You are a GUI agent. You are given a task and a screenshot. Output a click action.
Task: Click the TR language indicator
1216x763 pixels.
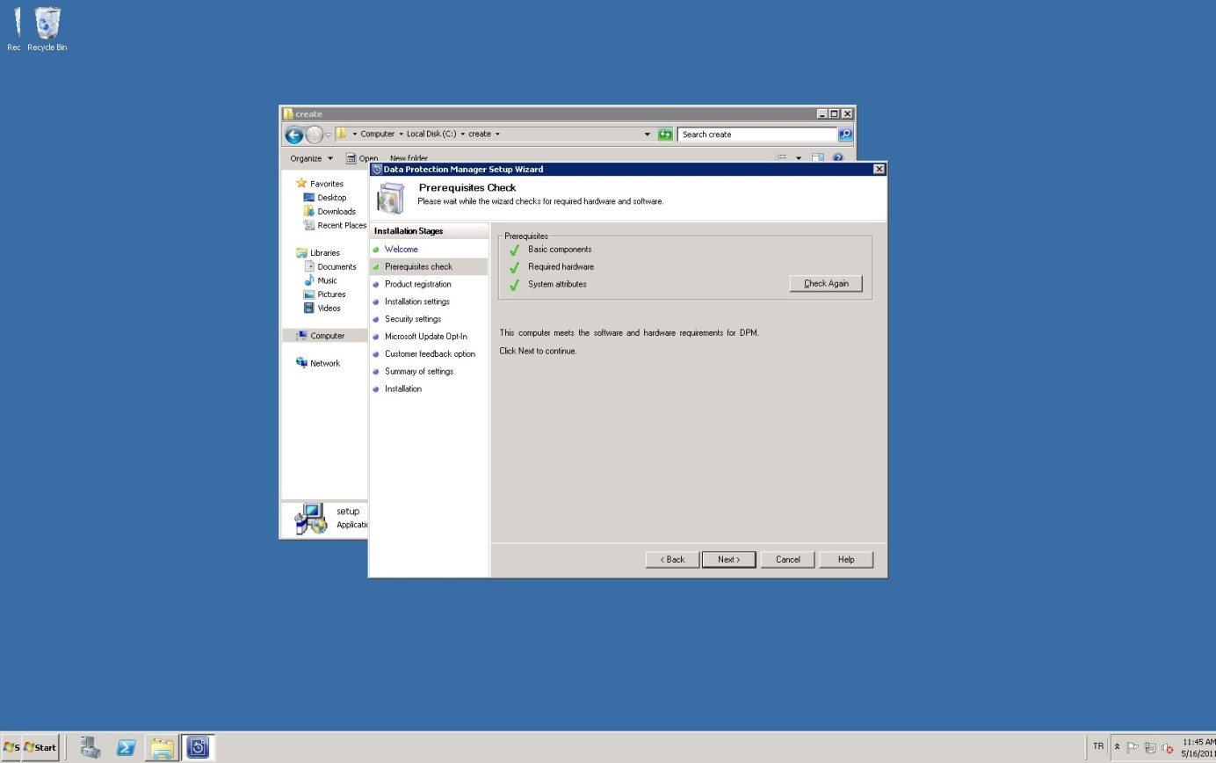coord(1098,746)
